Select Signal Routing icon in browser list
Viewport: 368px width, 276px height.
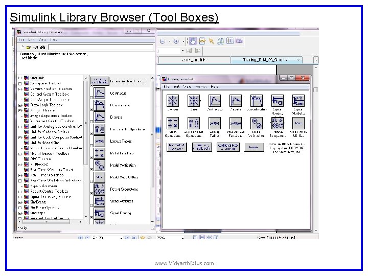(x=99, y=213)
